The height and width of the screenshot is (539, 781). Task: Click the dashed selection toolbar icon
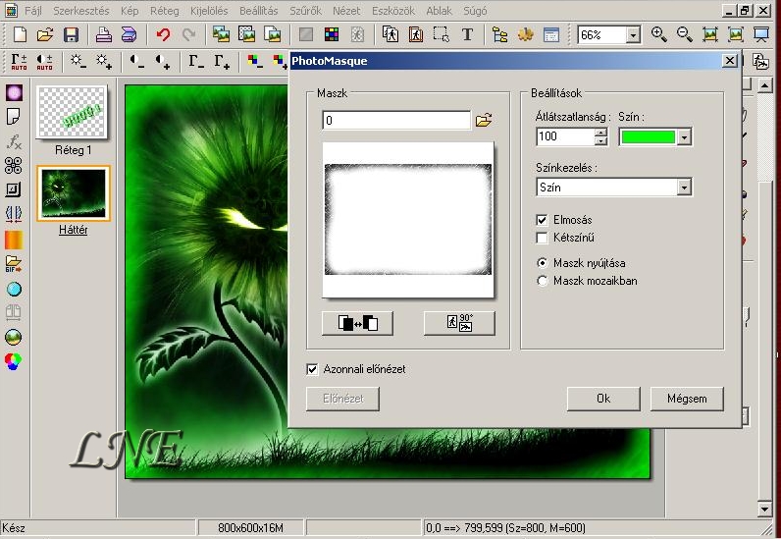pyautogui.click(x=442, y=34)
